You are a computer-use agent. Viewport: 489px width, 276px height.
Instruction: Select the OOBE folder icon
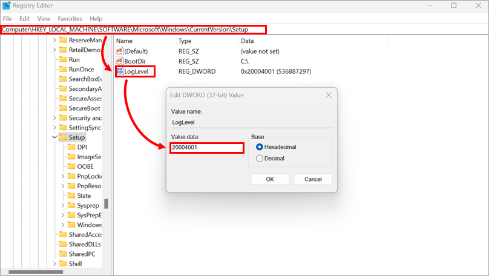point(71,166)
